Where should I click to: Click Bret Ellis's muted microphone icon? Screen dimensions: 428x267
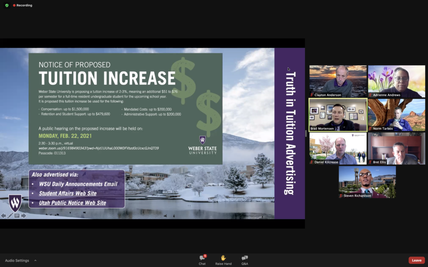click(370, 162)
